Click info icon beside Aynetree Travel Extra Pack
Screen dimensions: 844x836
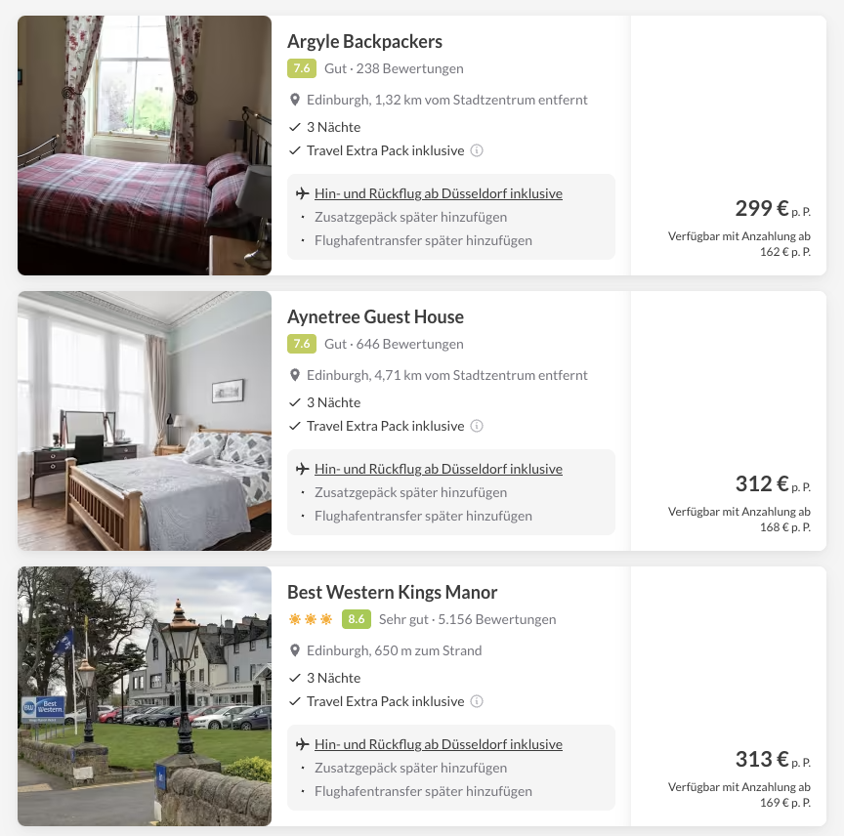pos(477,426)
